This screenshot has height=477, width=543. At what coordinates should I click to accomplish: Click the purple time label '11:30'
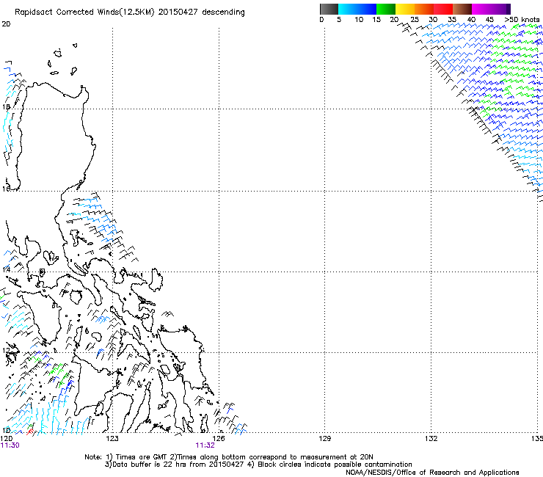[x=10, y=445]
